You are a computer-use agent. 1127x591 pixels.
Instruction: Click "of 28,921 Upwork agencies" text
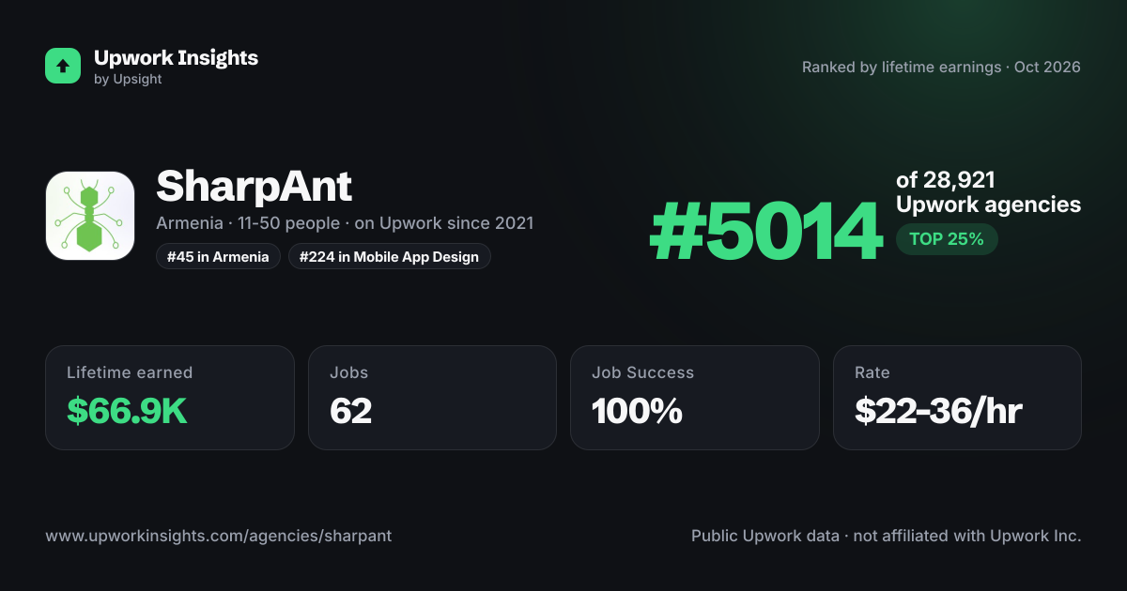(988, 192)
